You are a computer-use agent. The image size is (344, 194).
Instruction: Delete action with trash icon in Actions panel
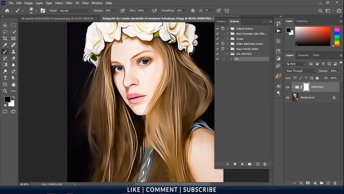[x=265, y=164]
